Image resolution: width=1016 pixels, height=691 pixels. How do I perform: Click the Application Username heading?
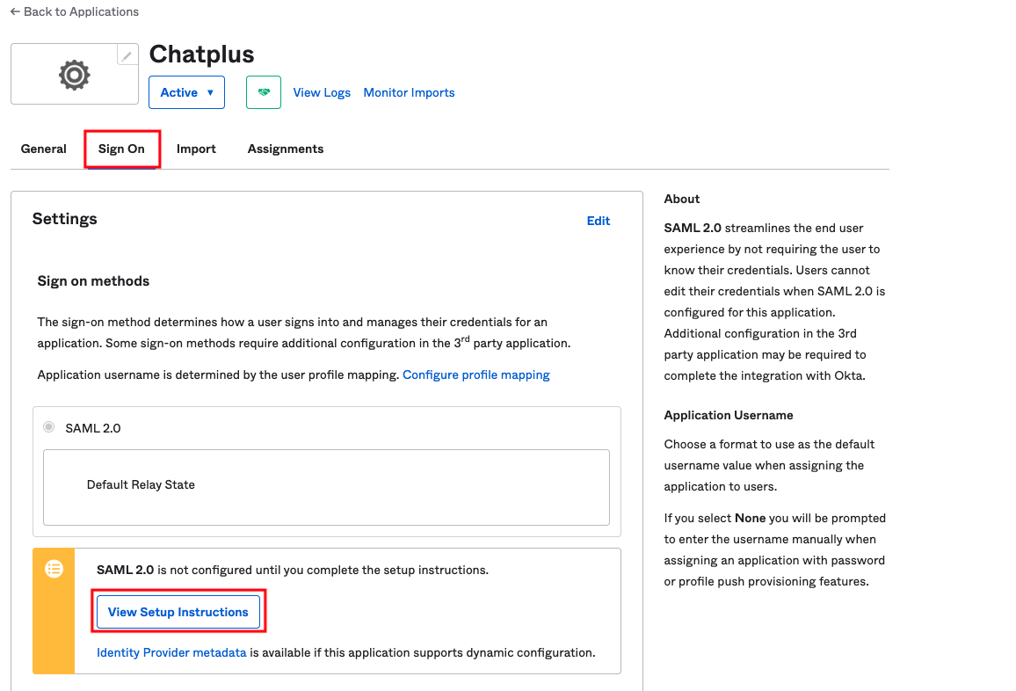point(729,415)
